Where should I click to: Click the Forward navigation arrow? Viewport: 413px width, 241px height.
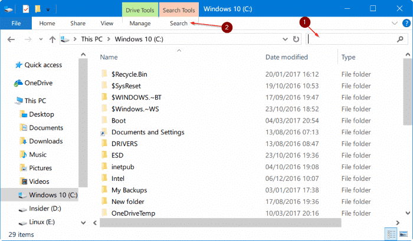(x=28, y=39)
